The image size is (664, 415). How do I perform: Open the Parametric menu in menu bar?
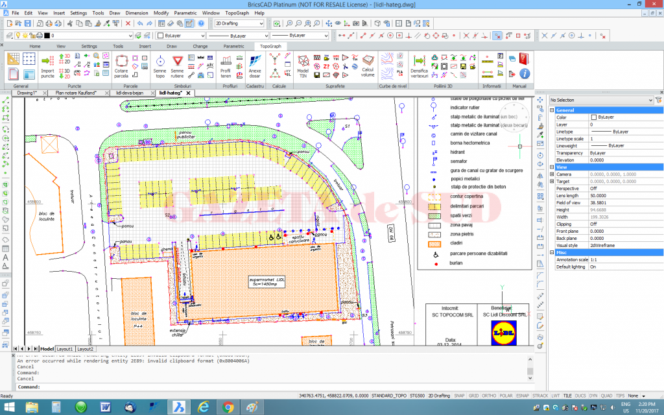pyautogui.click(x=185, y=13)
